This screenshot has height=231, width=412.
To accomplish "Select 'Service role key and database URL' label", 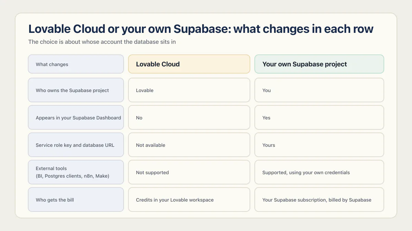I will coord(76,145).
